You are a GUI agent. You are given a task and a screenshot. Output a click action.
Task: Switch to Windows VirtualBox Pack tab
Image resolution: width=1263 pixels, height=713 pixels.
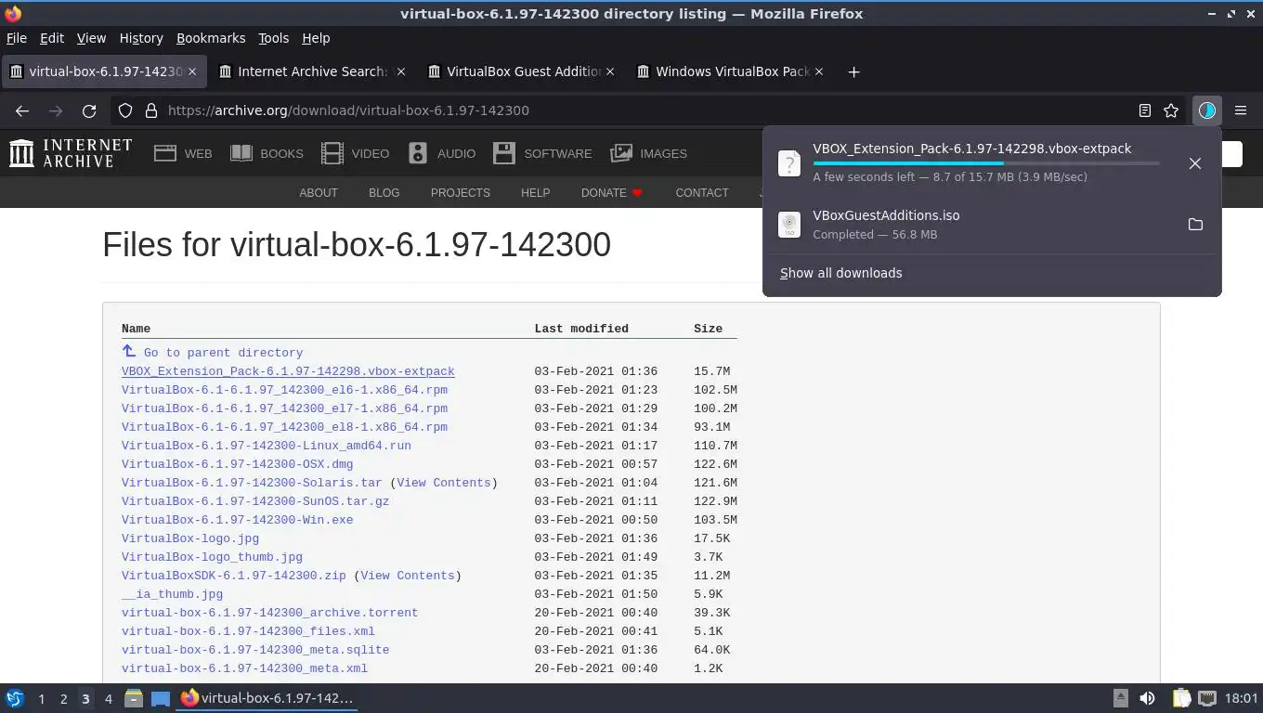tap(731, 71)
